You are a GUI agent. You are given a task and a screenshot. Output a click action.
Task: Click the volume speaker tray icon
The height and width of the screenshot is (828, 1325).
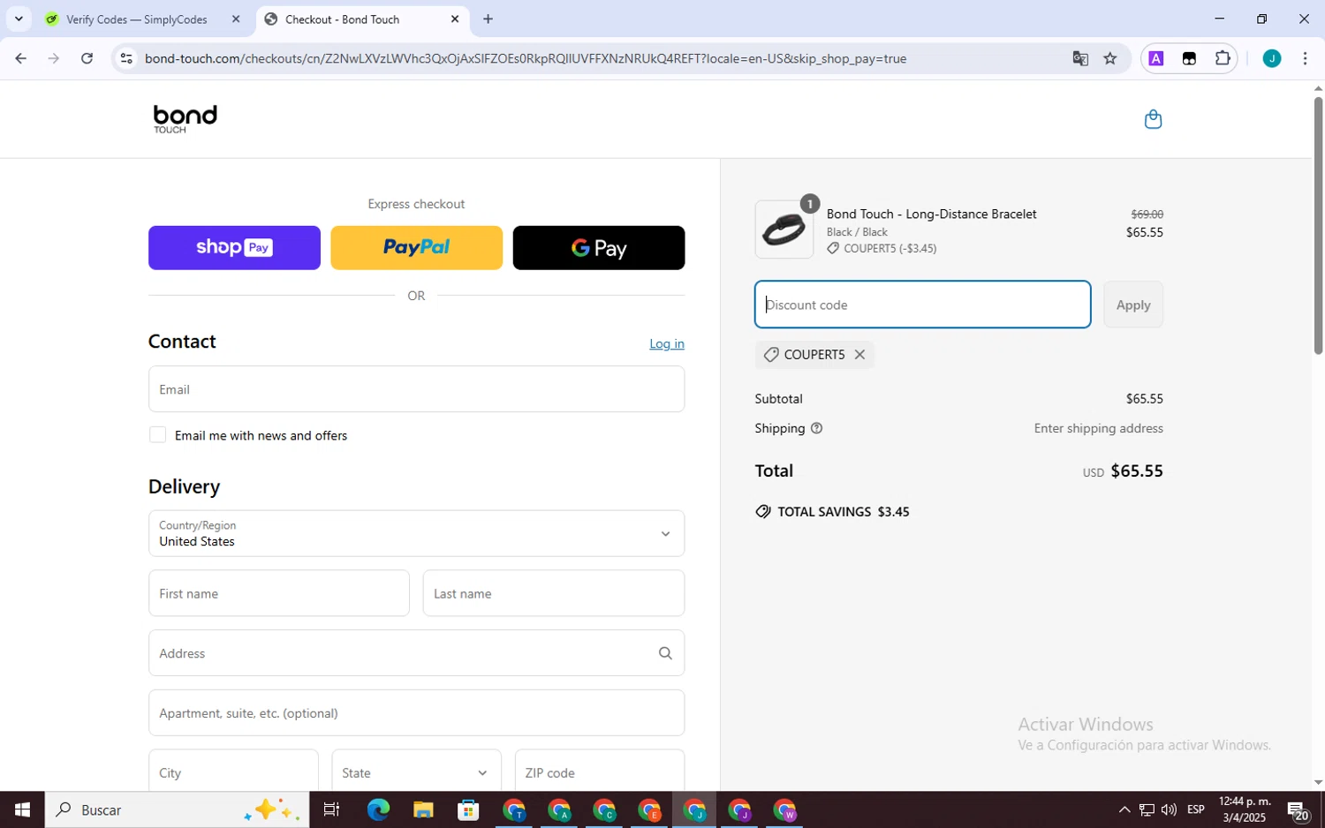(x=1169, y=809)
